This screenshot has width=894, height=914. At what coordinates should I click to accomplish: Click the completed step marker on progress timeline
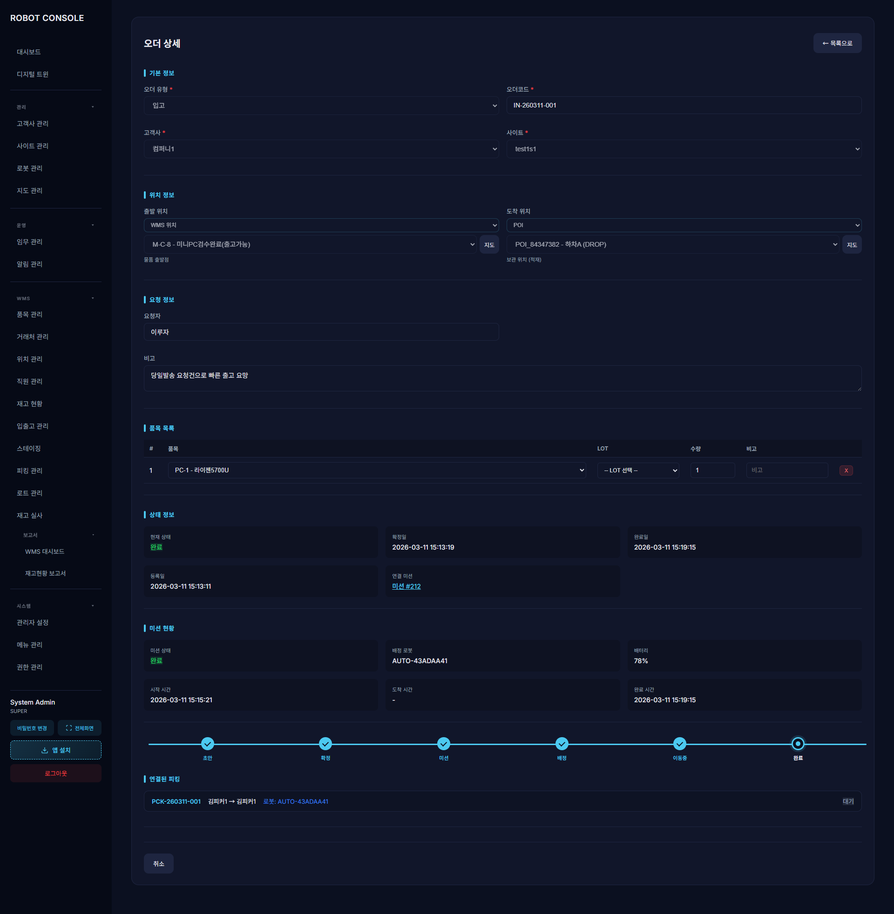[x=797, y=744]
